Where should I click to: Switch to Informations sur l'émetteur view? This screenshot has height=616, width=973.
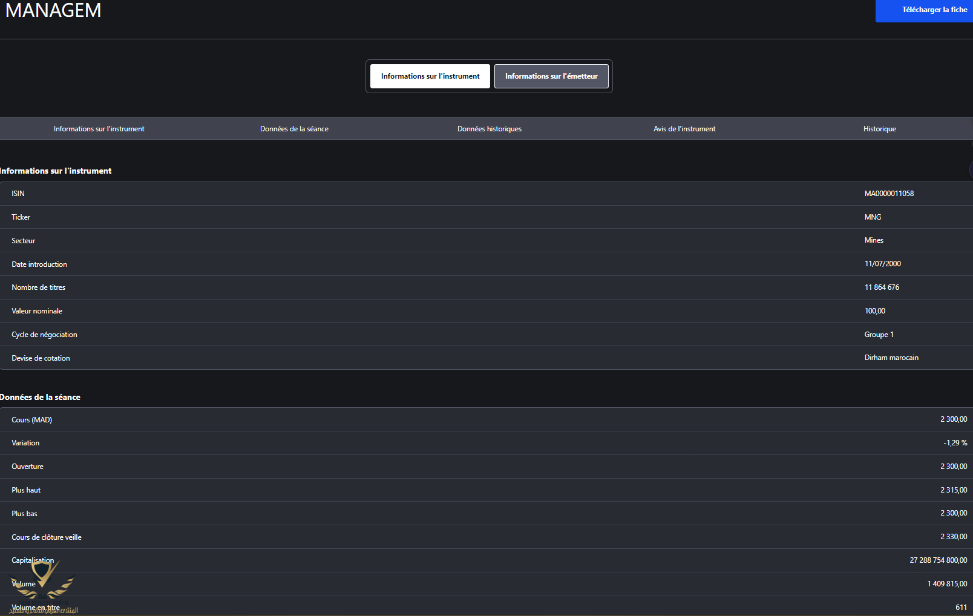click(x=551, y=76)
